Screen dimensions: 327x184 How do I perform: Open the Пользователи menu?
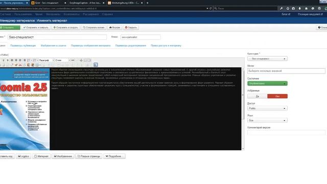(23, 14)
